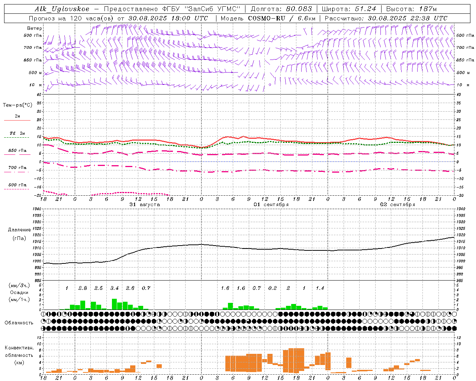Click the 3-hour precipitation total '3.4'

pos(115,288)
